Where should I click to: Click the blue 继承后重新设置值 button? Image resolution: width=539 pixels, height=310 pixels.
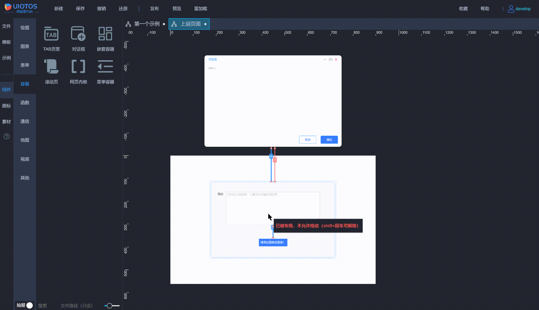[273, 242]
